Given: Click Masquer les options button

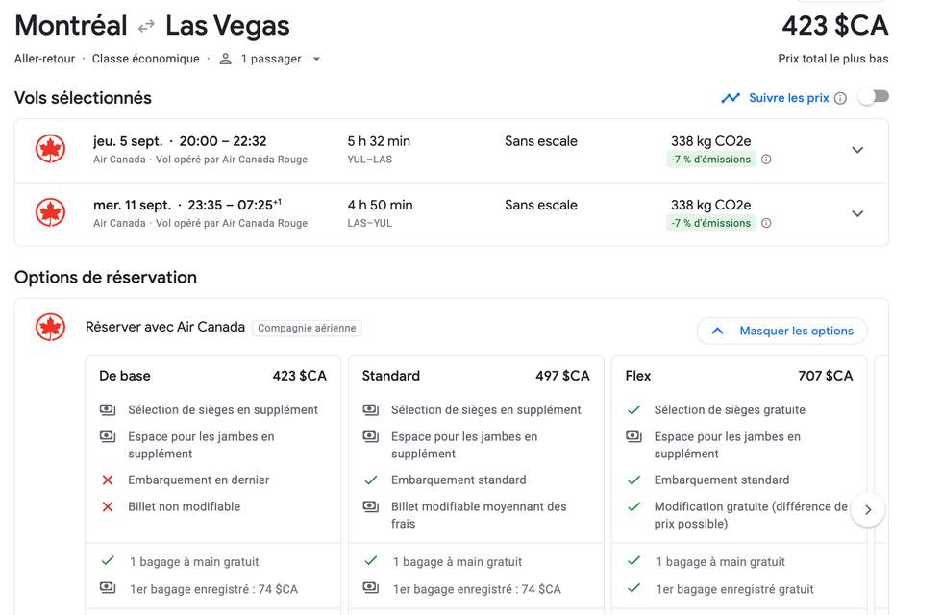Looking at the screenshot, I should pos(781,331).
